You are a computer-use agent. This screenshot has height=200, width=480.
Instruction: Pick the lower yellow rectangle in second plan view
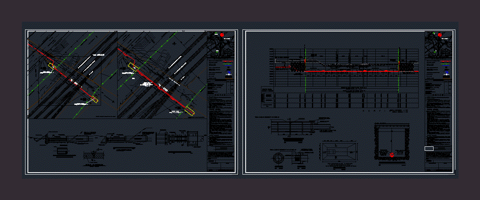190,111
